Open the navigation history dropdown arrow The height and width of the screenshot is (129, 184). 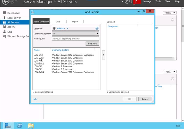tap(16, 1)
